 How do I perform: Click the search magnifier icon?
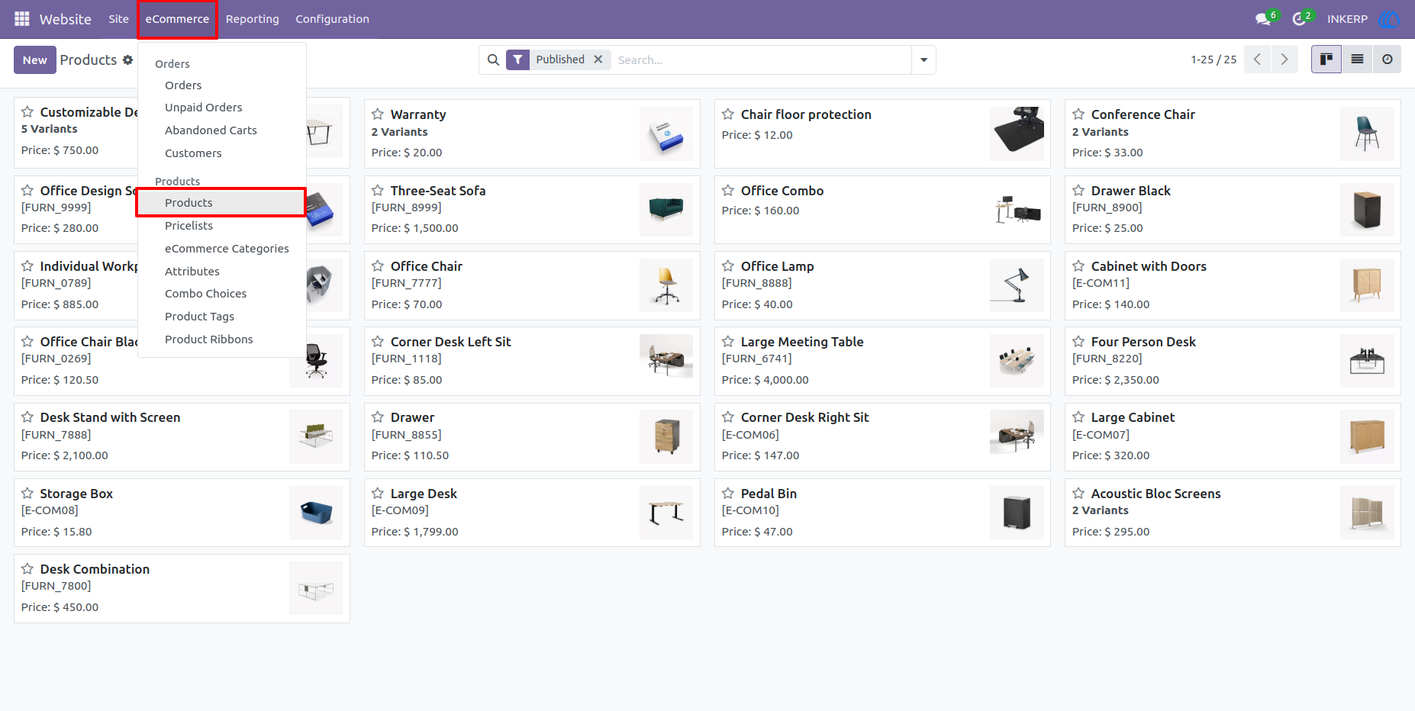[x=493, y=60]
